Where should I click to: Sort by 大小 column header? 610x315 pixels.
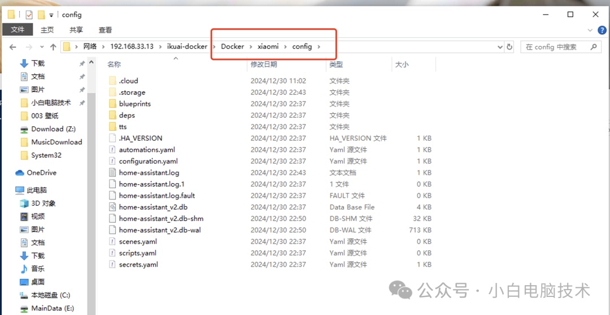coord(402,64)
